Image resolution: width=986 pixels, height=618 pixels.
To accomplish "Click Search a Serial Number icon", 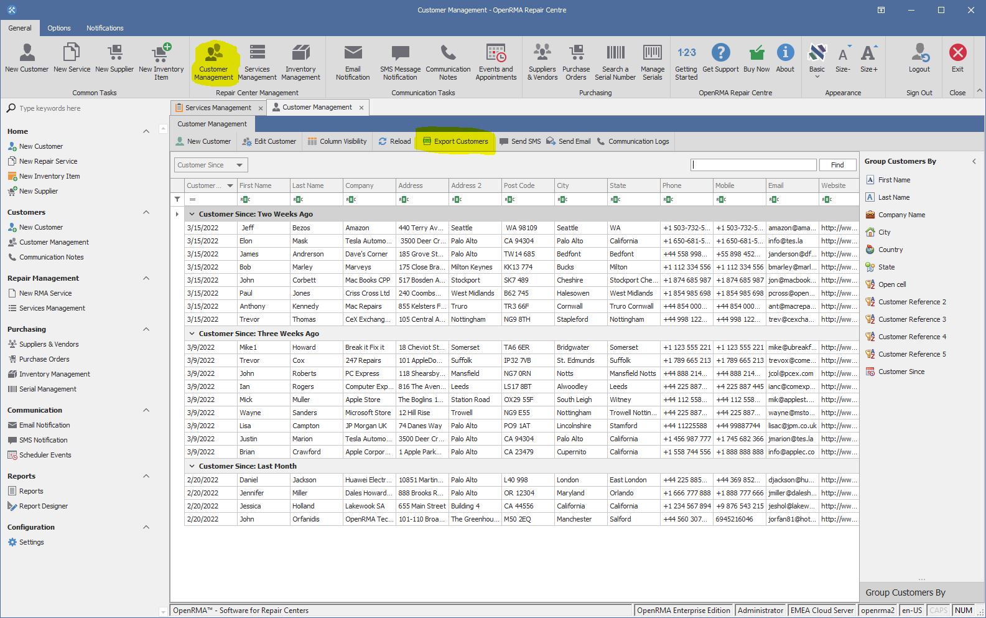I will click(615, 62).
